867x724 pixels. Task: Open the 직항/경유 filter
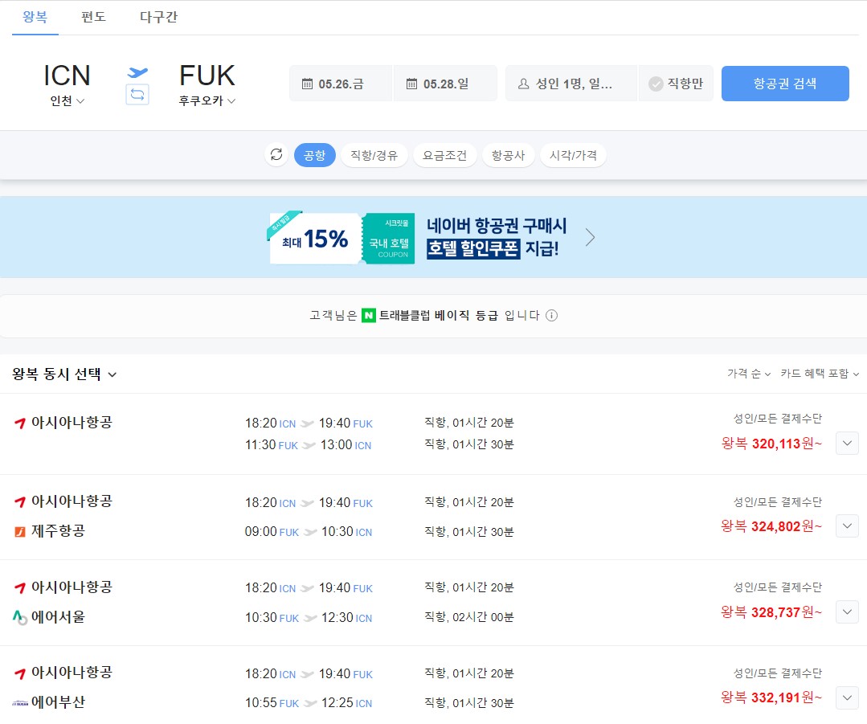374,155
